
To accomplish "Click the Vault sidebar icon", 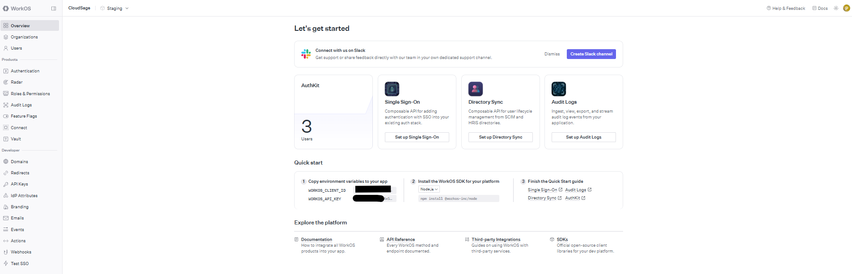I will 6,139.
